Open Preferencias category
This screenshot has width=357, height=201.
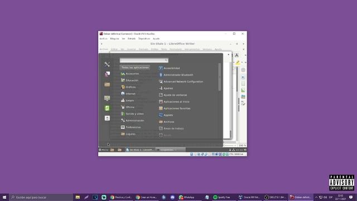131,127
